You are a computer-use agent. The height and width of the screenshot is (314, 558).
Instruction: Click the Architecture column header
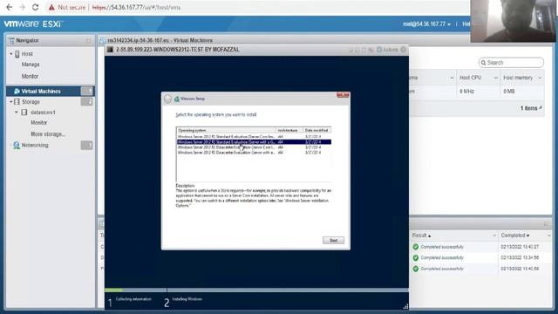289,130
